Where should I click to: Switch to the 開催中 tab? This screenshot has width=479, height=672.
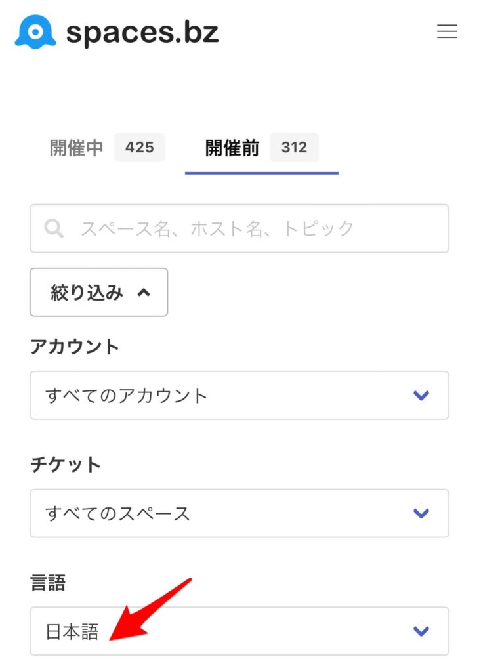coord(76,148)
